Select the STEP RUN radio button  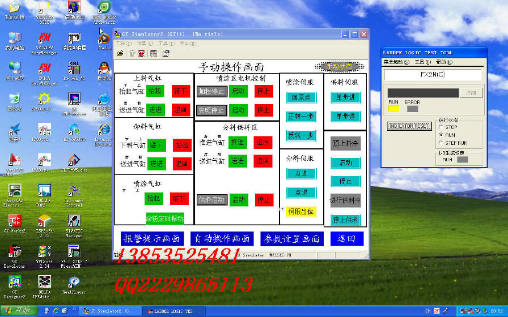442,143
